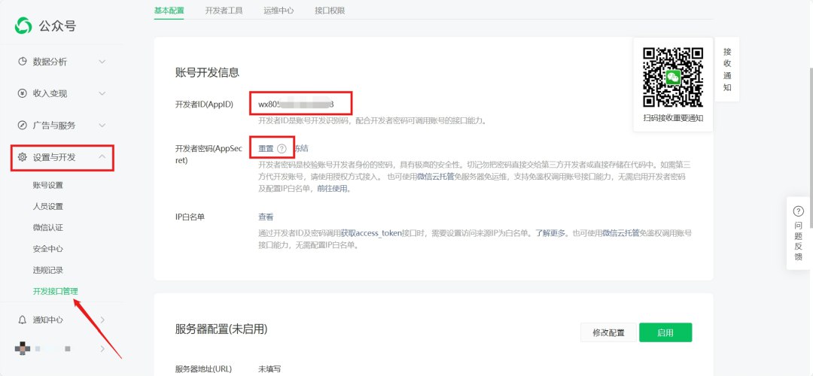Open the 通知中心 arrow
Screen dimensions: 813x376
click(x=102, y=320)
